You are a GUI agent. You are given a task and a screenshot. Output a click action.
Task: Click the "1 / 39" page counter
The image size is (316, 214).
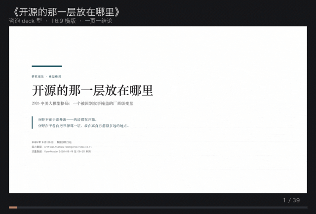click(291, 200)
